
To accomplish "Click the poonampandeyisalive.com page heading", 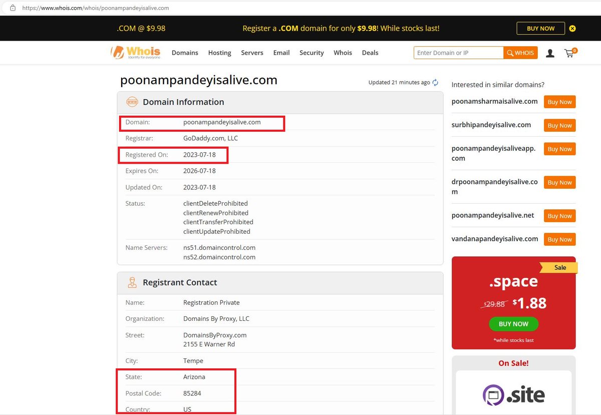I will [199, 80].
